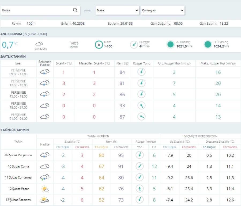Click the 13 Şubat Pazartesi weather icon
Image resolution: width=241 pixels, height=206 pixels.
tap(45, 200)
